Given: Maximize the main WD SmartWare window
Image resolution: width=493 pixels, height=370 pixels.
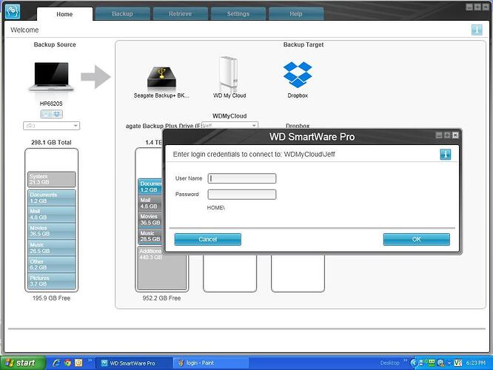Looking at the screenshot, I should tap(477, 7).
